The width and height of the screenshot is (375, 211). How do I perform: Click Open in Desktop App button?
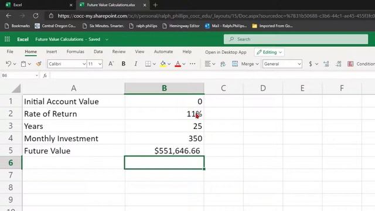click(x=226, y=52)
